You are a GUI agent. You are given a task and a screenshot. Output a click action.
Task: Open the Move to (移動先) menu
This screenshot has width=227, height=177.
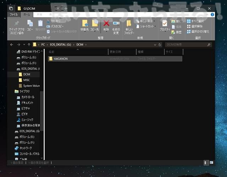pos(85,26)
